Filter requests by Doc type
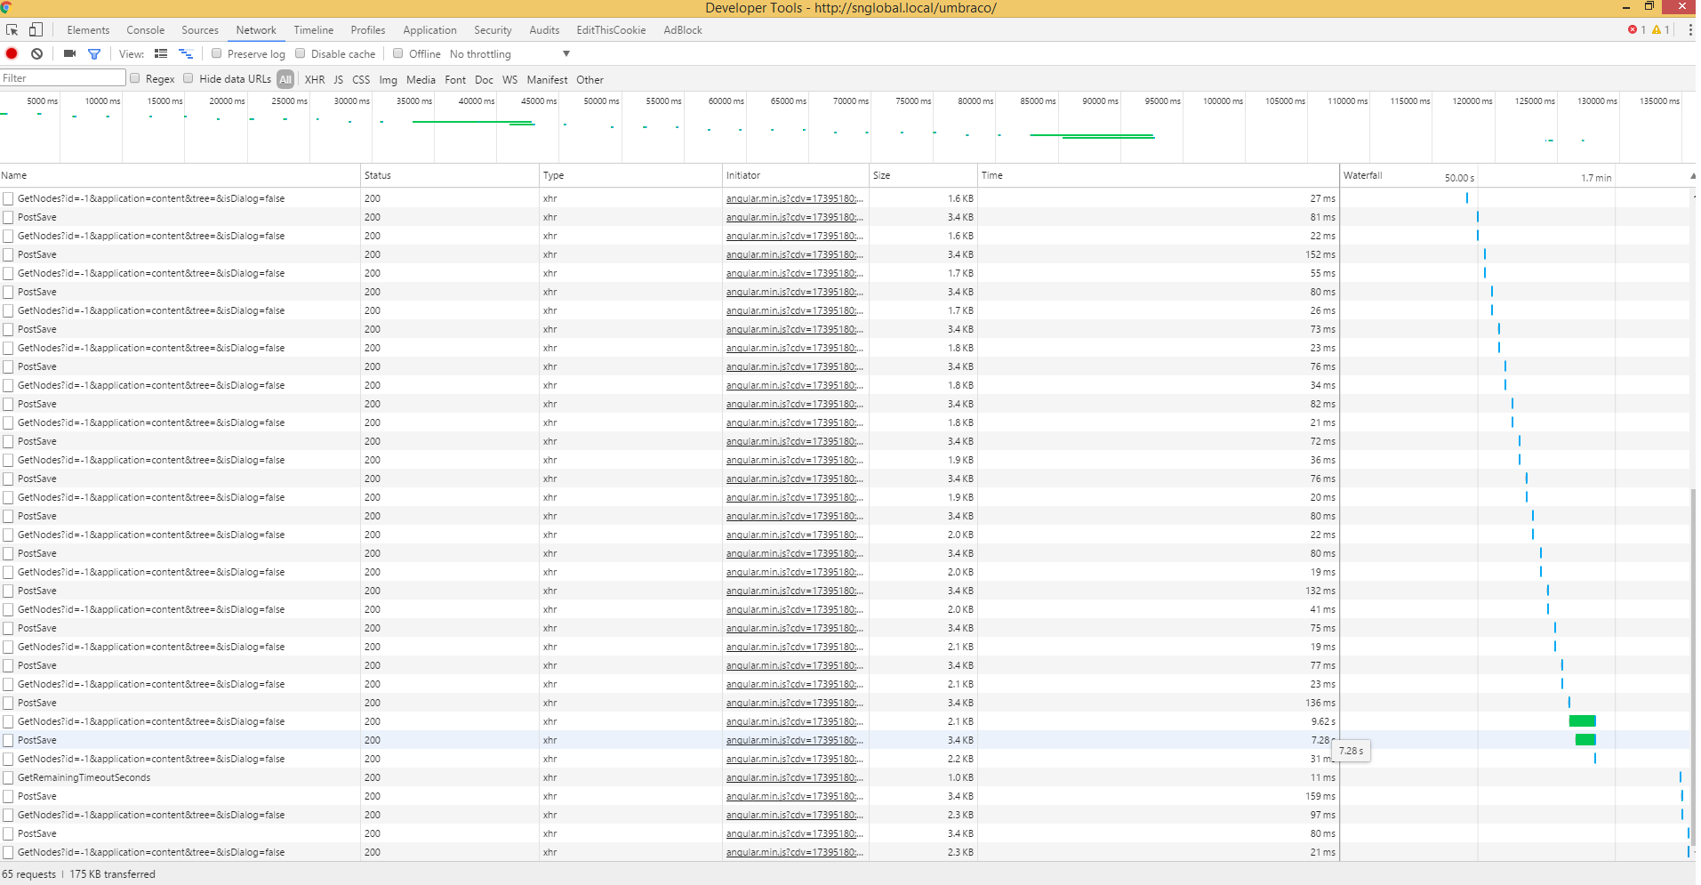The height and width of the screenshot is (885, 1701). [x=484, y=80]
